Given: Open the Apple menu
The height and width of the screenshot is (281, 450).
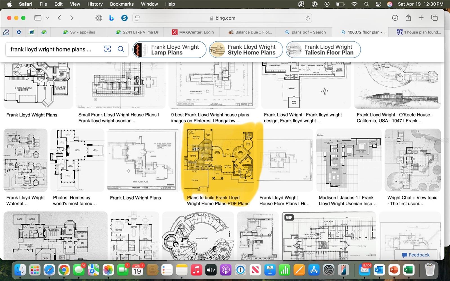Looking at the screenshot, I should coord(9,4).
